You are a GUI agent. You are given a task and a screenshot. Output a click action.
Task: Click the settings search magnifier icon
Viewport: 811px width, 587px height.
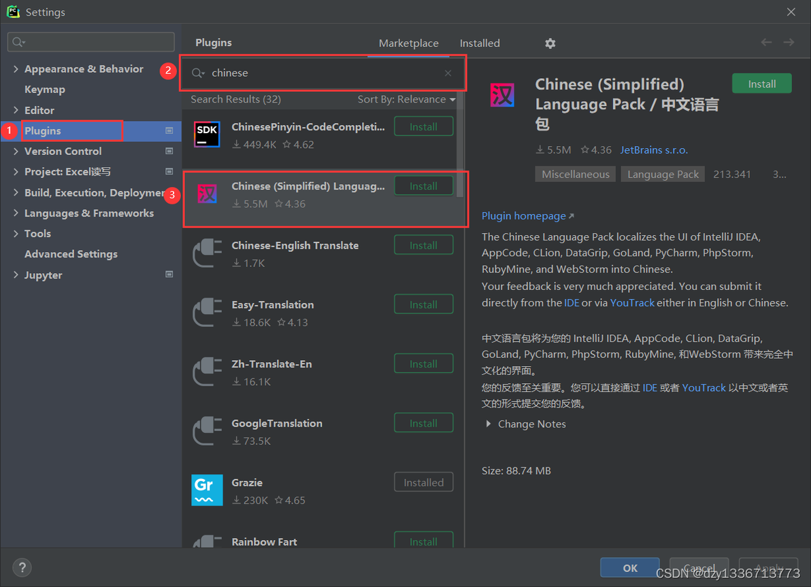tap(18, 42)
